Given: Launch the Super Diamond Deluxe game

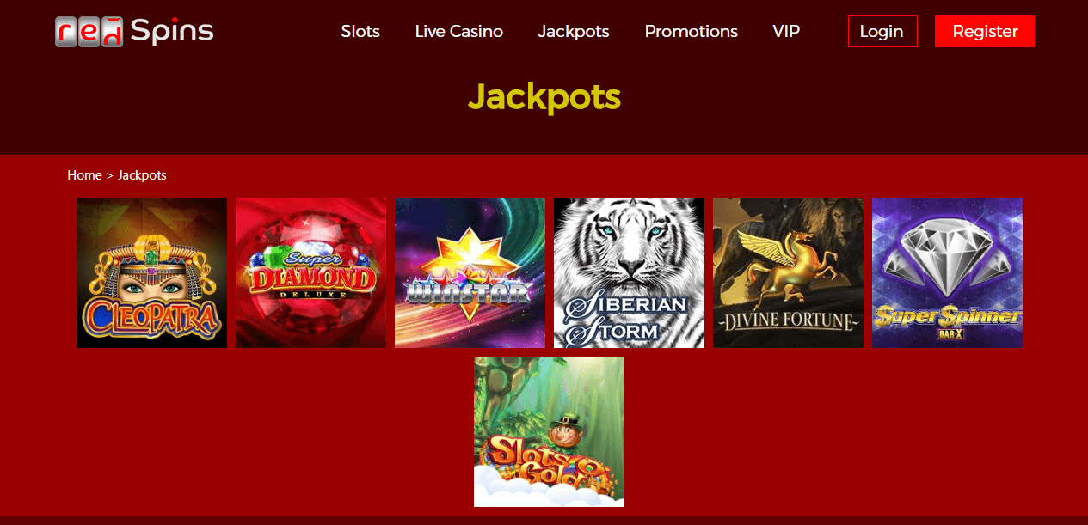Looking at the screenshot, I should point(310,272).
